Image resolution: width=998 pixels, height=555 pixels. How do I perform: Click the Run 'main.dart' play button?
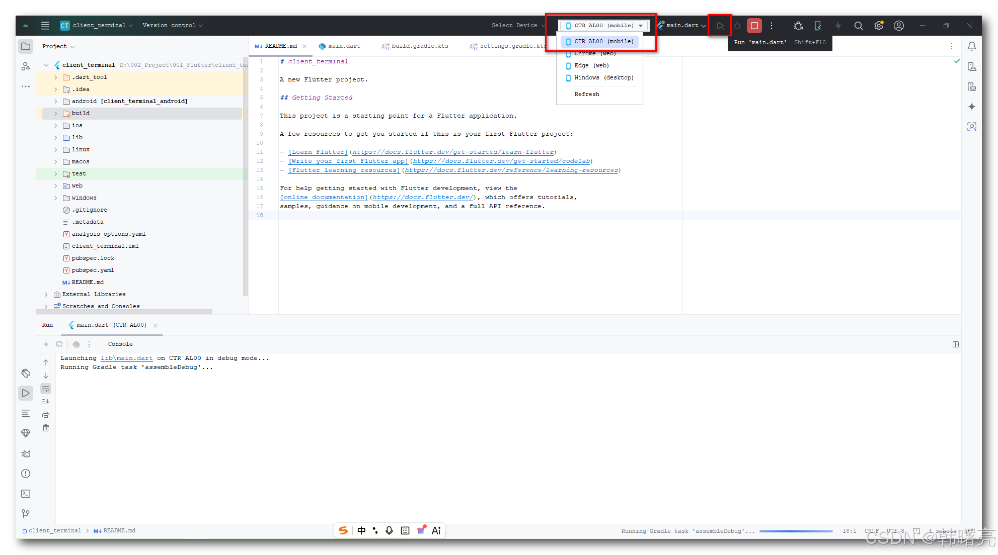pos(720,26)
